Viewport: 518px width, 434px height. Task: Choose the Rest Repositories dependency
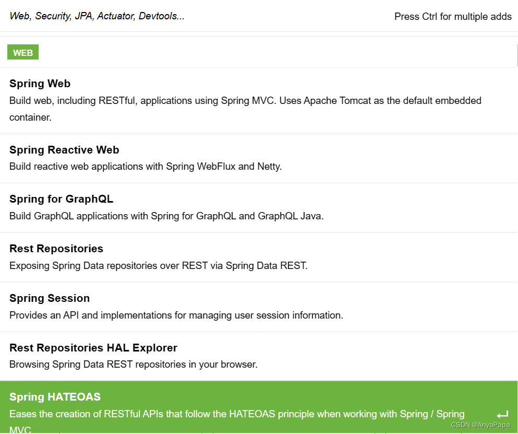tap(258, 257)
